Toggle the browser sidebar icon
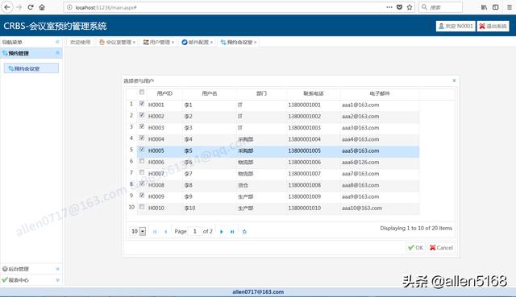The height and width of the screenshot is (297, 516). pyautogui.click(x=495, y=7)
